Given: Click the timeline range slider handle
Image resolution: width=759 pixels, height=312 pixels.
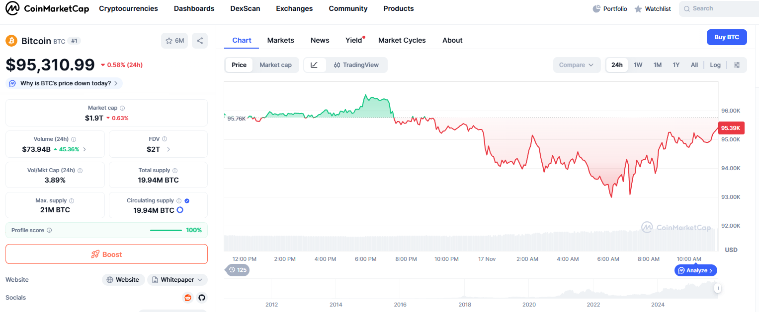Looking at the screenshot, I should coord(717,288).
